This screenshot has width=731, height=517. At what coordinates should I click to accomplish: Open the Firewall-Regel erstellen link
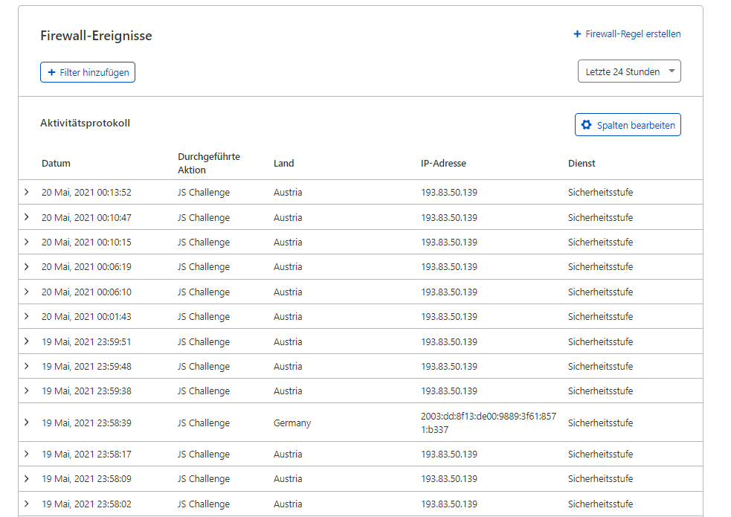coord(632,34)
